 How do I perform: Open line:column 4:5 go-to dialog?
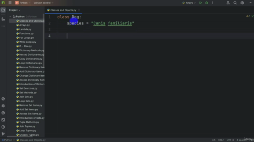214,140
